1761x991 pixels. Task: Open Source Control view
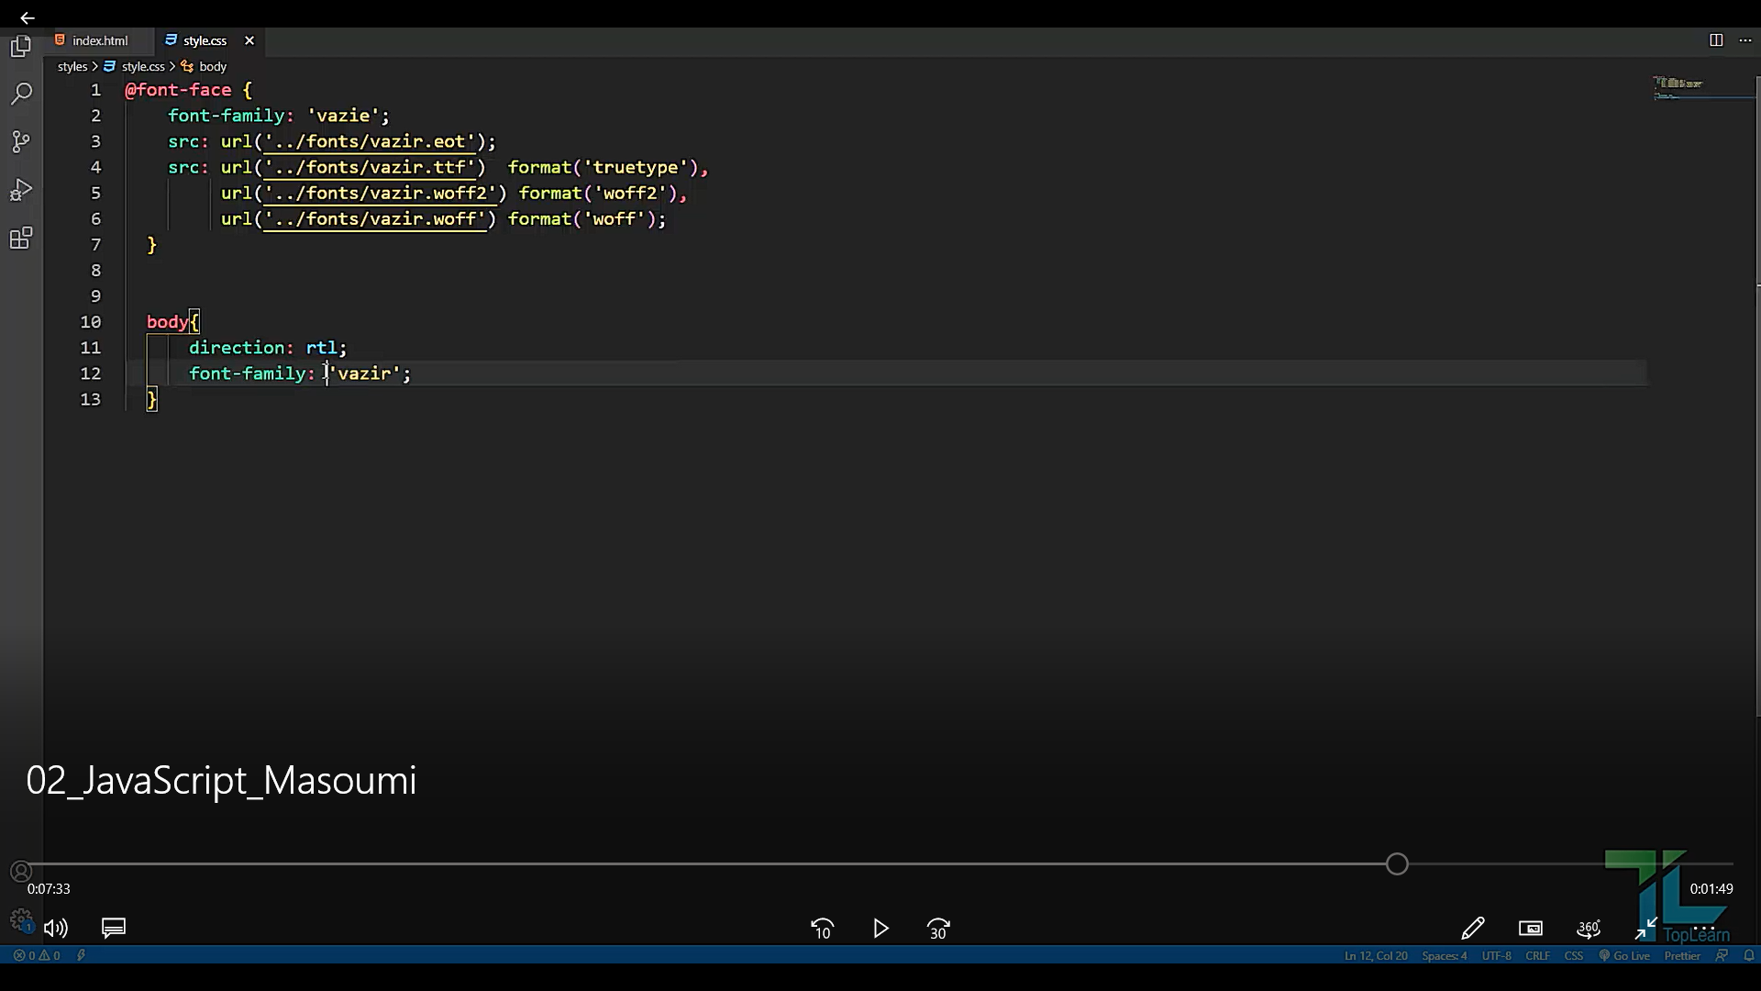[x=21, y=141]
